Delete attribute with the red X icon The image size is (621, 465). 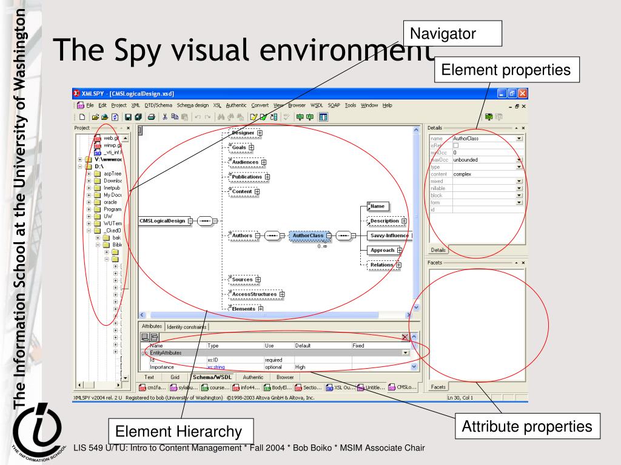point(404,337)
